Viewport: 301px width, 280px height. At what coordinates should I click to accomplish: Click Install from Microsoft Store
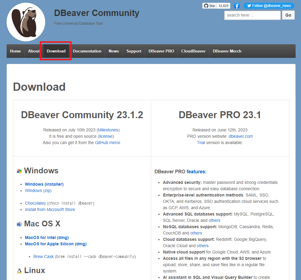tap(50, 209)
